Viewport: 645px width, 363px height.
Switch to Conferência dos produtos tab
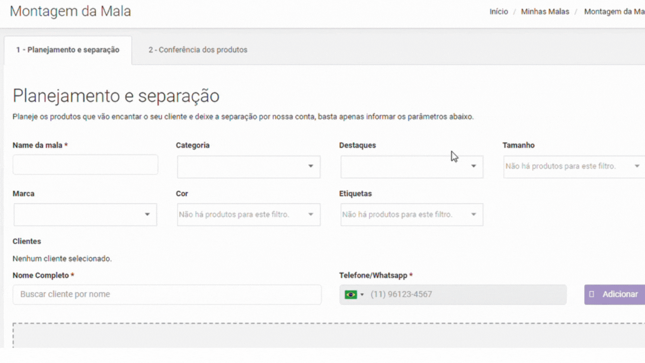pos(198,50)
